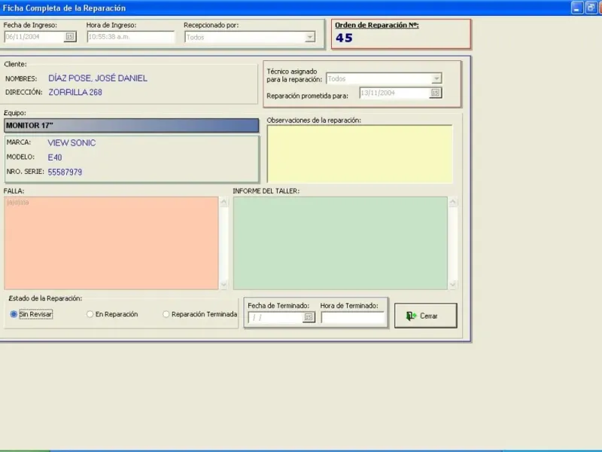Click into the pink FALLA text area
602x452 pixels.
coord(111,243)
